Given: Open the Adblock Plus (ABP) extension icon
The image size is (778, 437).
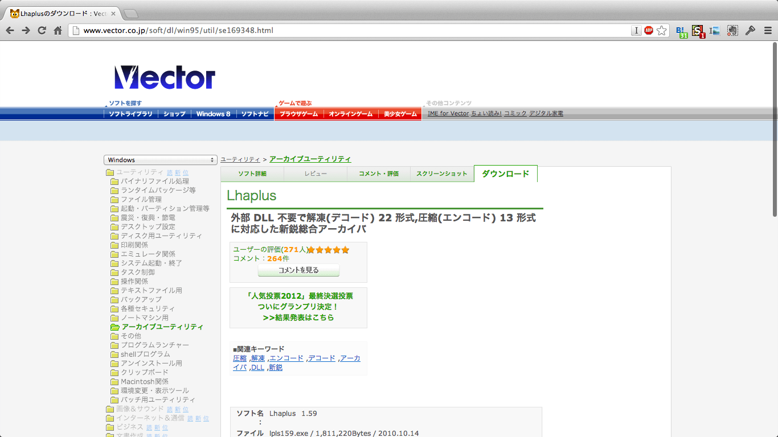Looking at the screenshot, I should click(649, 31).
